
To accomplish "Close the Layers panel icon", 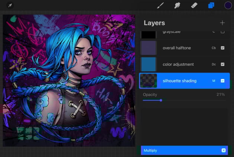I will pyautogui.click(x=211, y=5).
